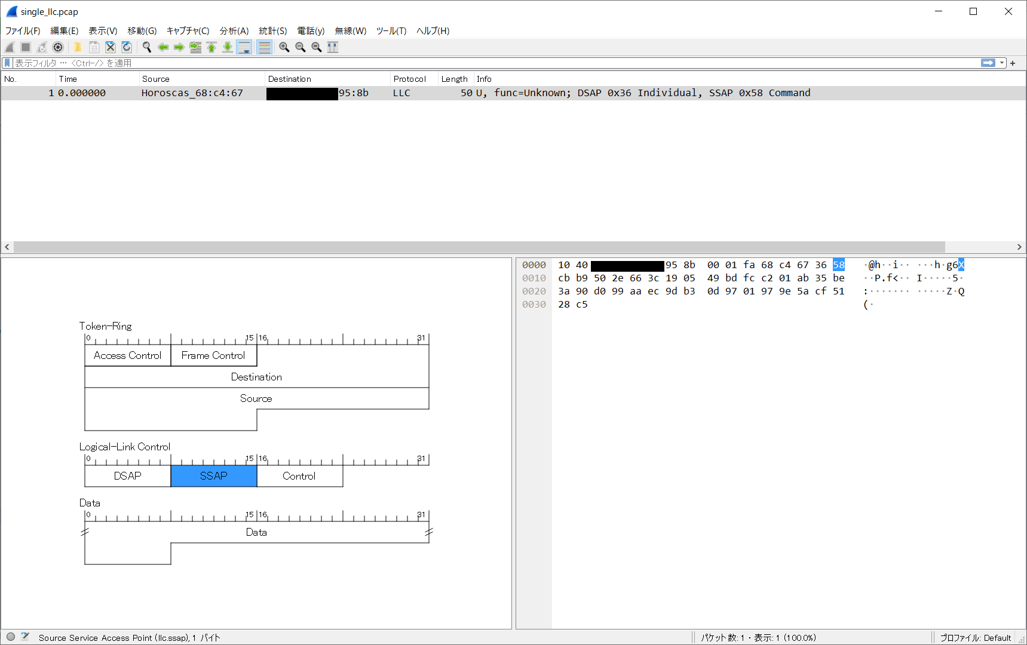Click the SSAP field in the diagram
Screen dimensions: 1027x645
pos(213,476)
